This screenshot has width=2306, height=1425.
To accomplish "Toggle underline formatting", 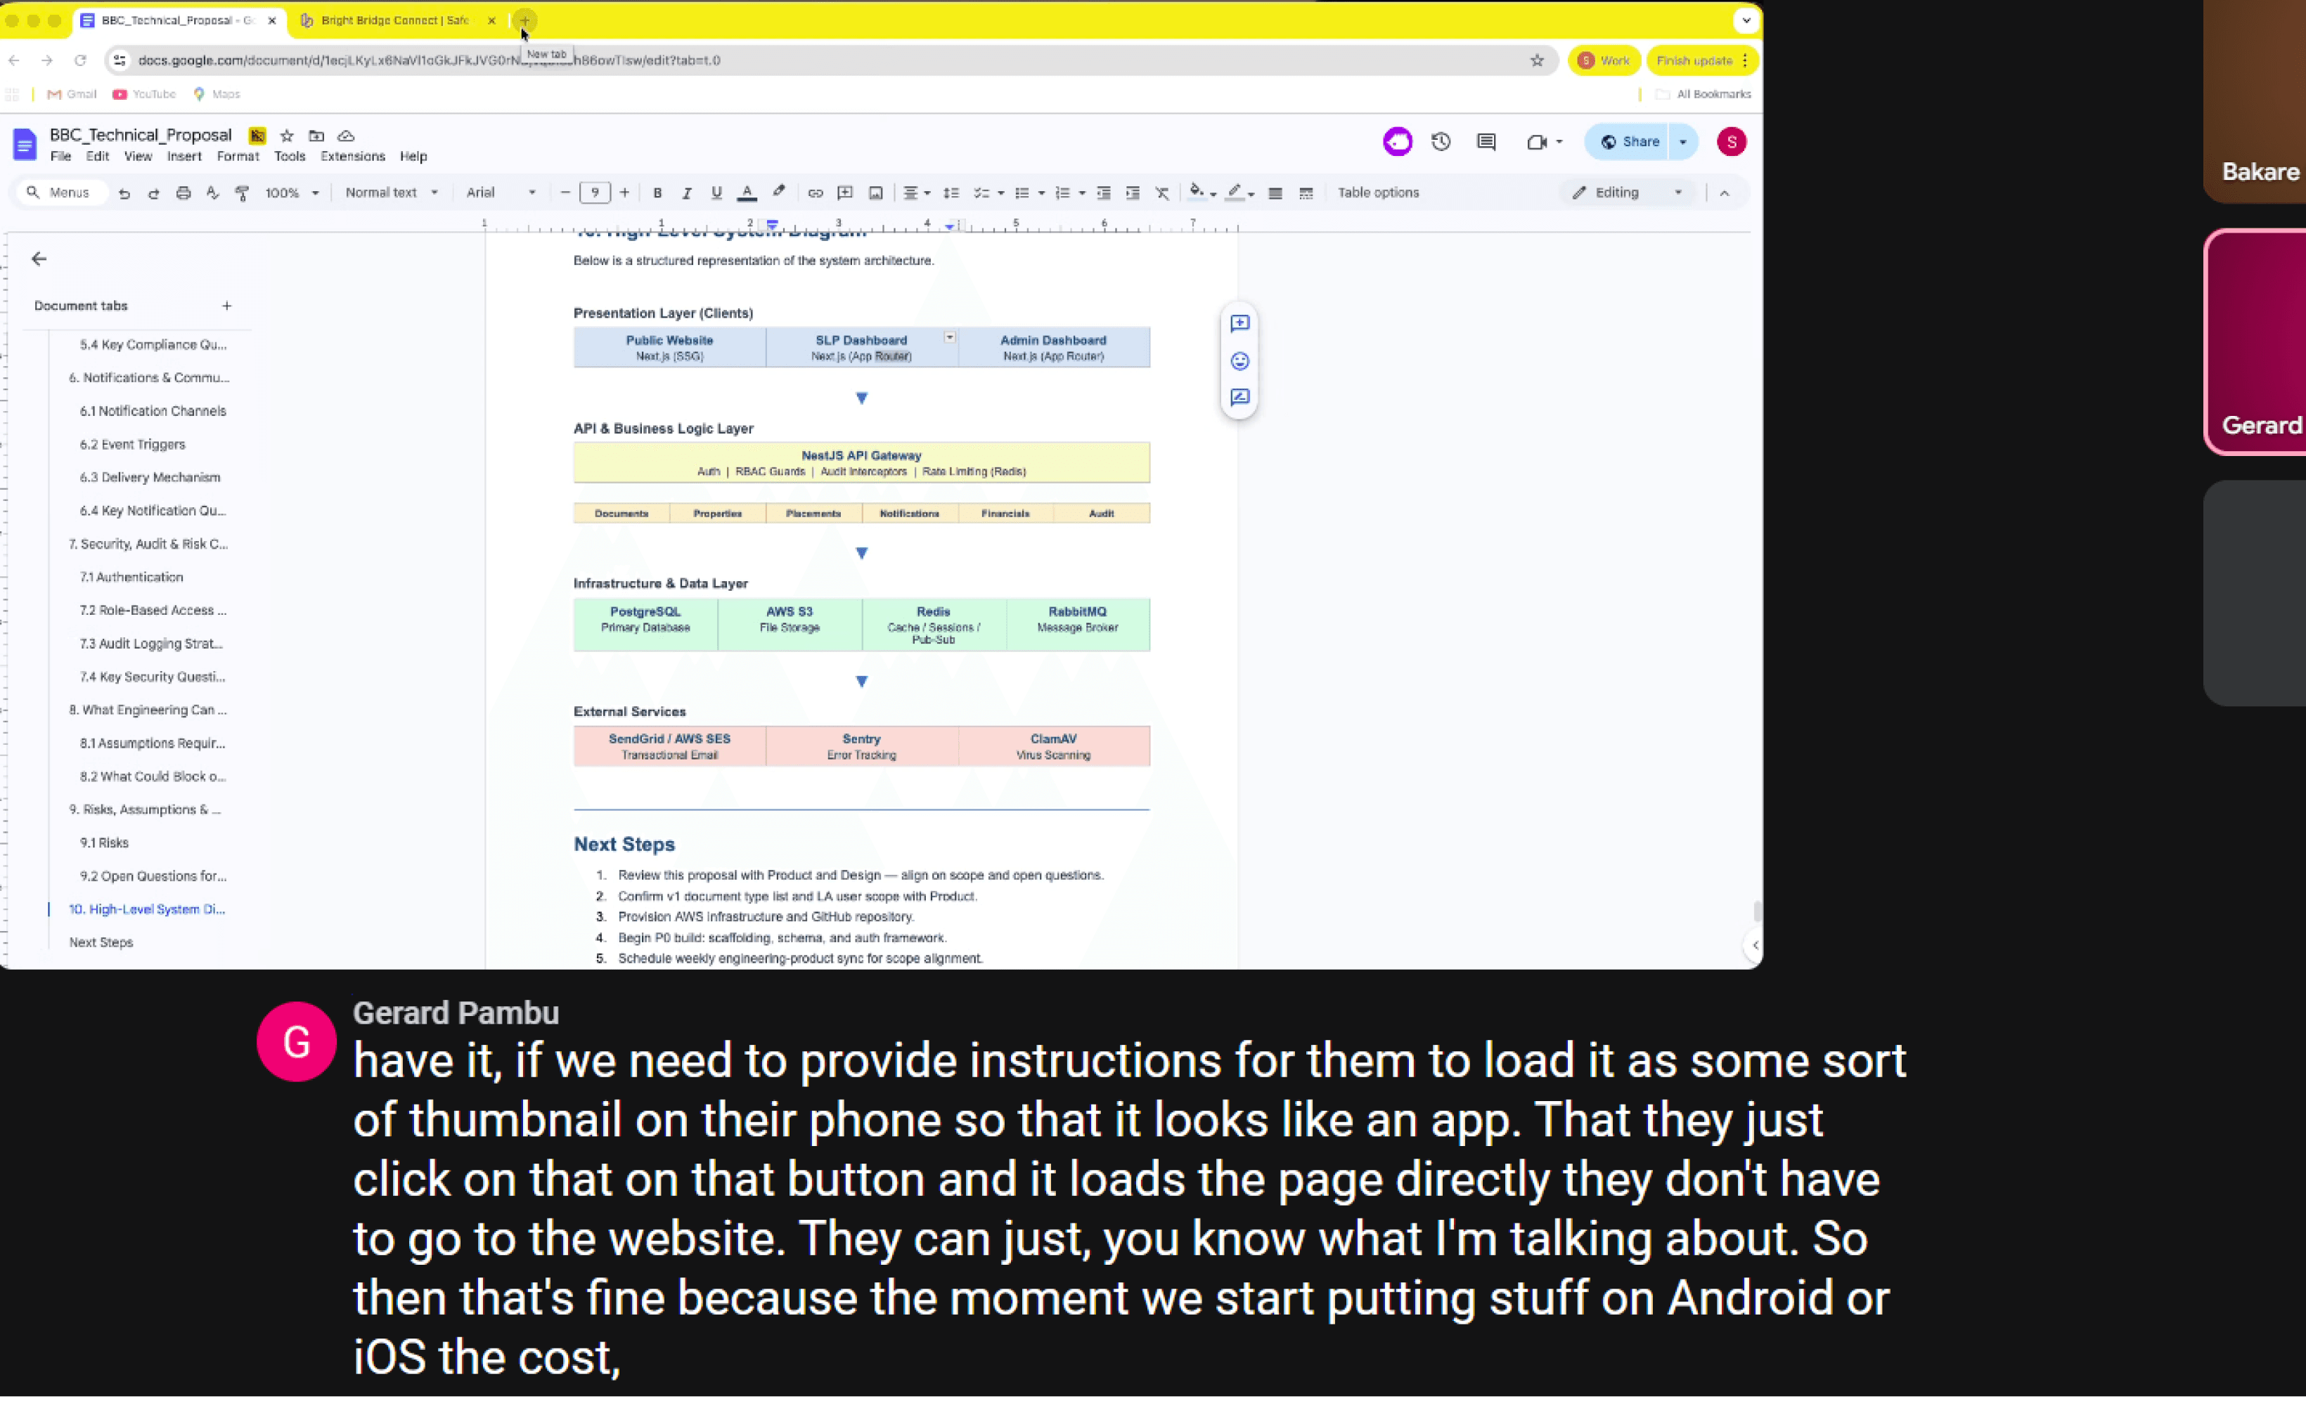I will [x=716, y=193].
